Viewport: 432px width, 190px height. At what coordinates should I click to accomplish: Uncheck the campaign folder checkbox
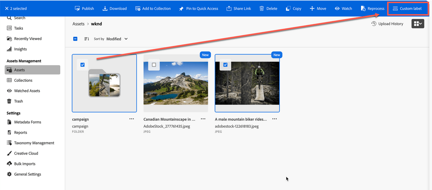click(x=83, y=65)
